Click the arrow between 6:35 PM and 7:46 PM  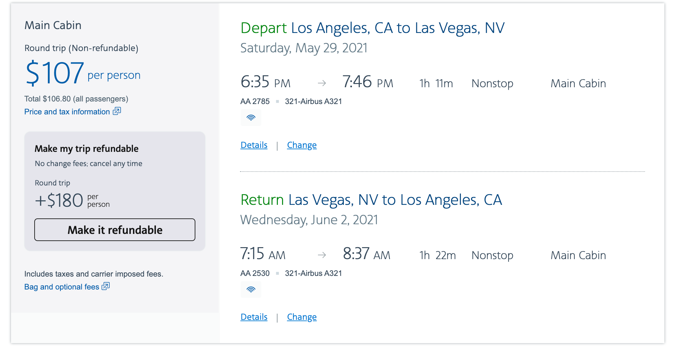point(322,83)
